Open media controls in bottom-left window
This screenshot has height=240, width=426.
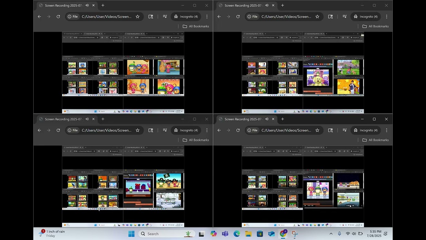click(165, 130)
